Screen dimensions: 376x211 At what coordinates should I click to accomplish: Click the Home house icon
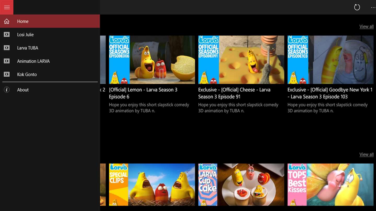(7, 21)
